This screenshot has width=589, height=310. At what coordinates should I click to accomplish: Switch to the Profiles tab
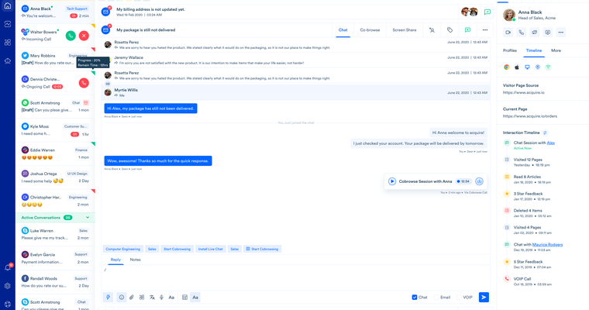[x=510, y=50]
